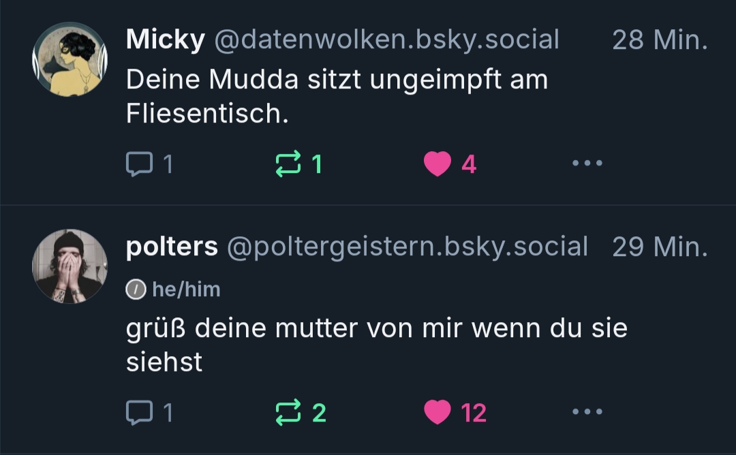The image size is (736, 455).
Task: Click the he/him label badge
Action: pos(185,289)
